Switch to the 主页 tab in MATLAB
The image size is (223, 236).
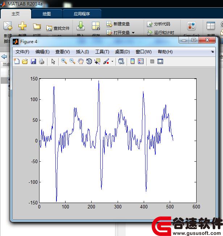click(16, 14)
